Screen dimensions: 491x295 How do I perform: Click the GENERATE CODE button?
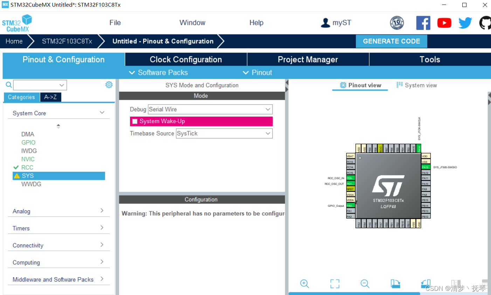(392, 41)
